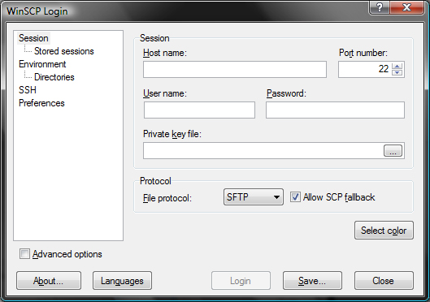Select the SSH tree node
This screenshot has height=302, width=430.
click(27, 90)
